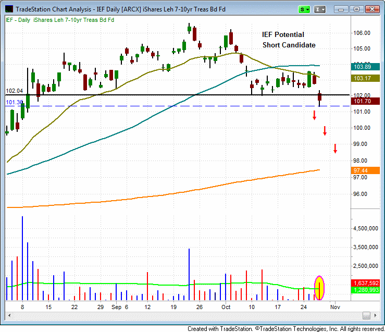Click the "IEF - Daily iShares Leh 7-10yr Treas Bd Fd" chart label
The image size is (385, 332).
[60, 20]
